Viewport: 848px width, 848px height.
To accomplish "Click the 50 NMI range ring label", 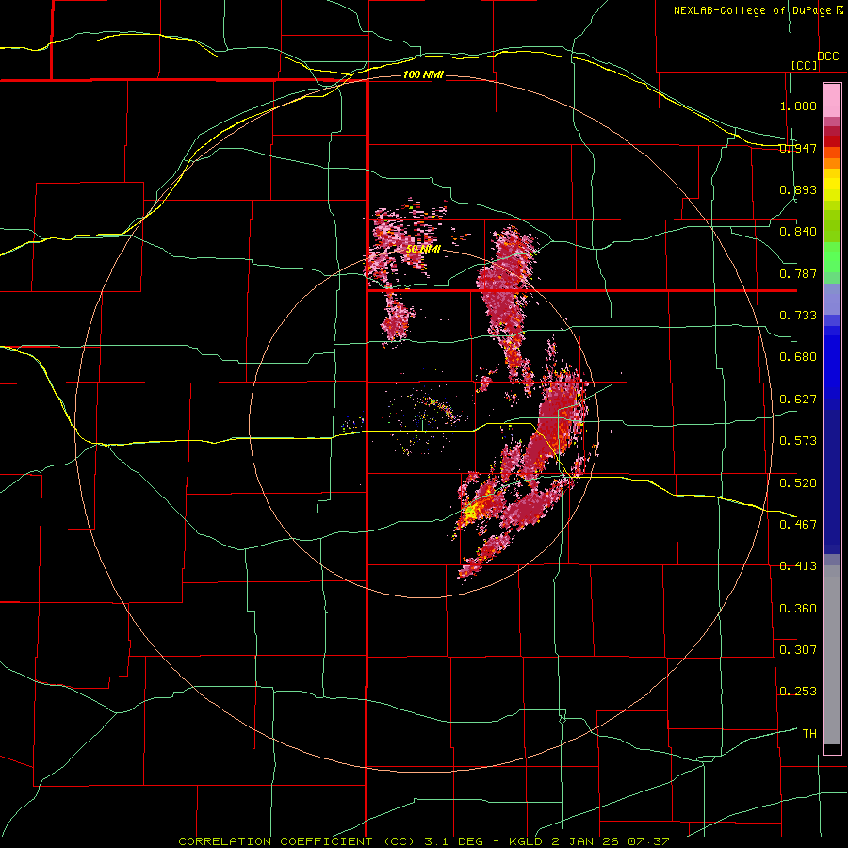I will (x=423, y=249).
